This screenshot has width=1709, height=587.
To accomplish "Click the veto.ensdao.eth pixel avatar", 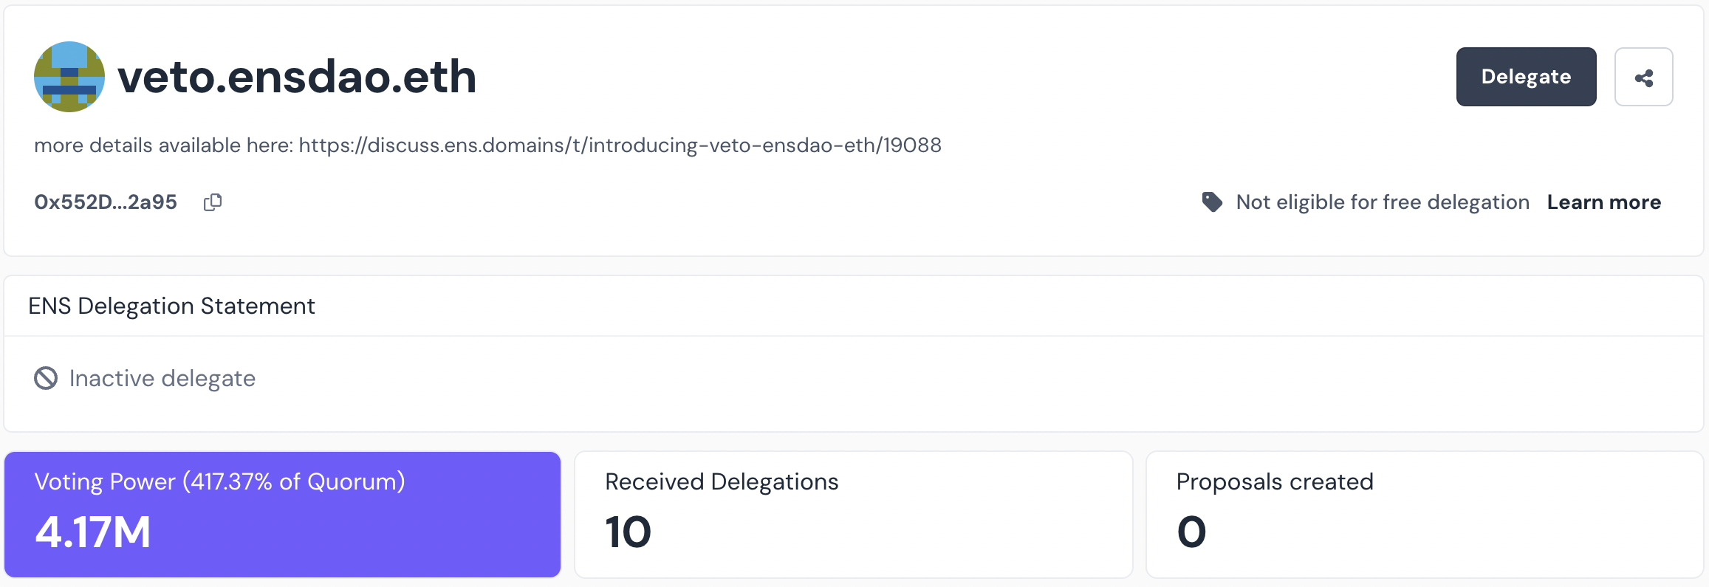I will [x=69, y=77].
